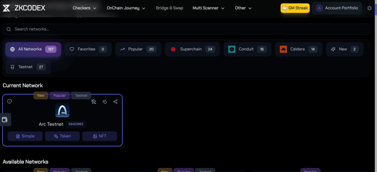Show Caldera networks
The width and height of the screenshot is (377, 172).
(x=299, y=49)
